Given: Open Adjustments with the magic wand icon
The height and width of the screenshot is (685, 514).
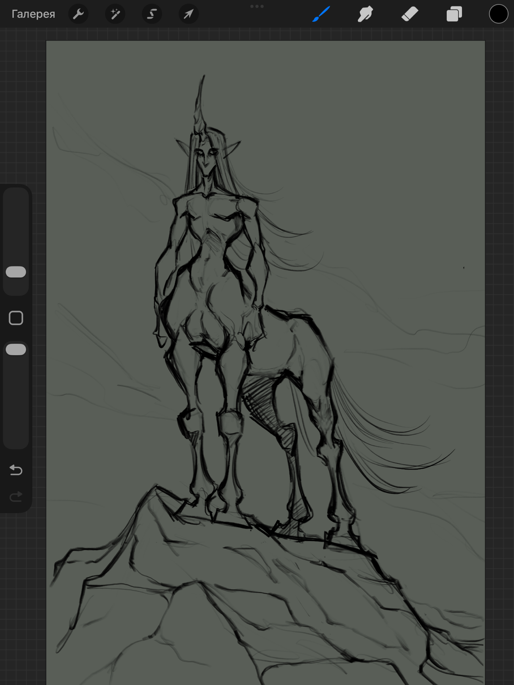Looking at the screenshot, I should (x=115, y=14).
